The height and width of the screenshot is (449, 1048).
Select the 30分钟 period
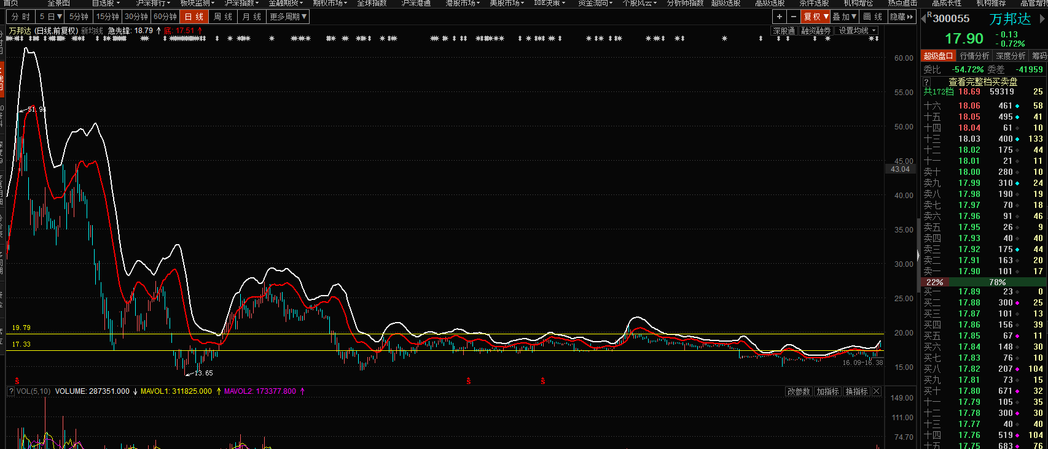136,17
